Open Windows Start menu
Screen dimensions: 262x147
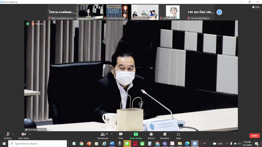click(x=4, y=144)
